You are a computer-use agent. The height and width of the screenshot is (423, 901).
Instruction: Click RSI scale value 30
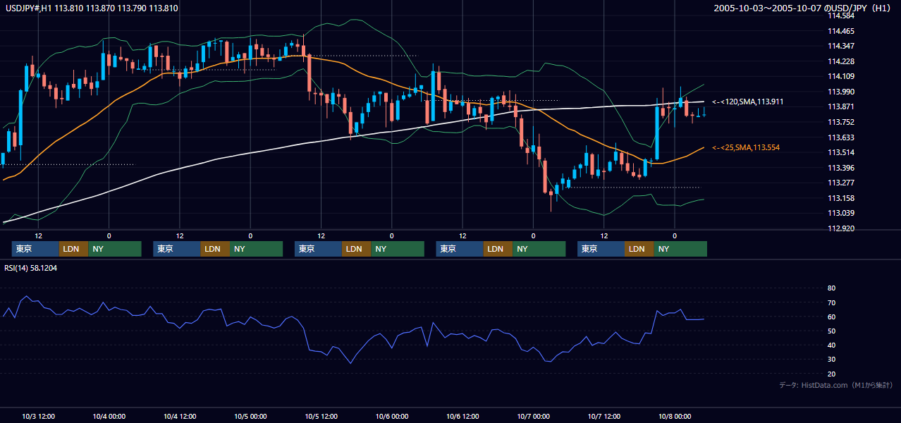(x=831, y=360)
